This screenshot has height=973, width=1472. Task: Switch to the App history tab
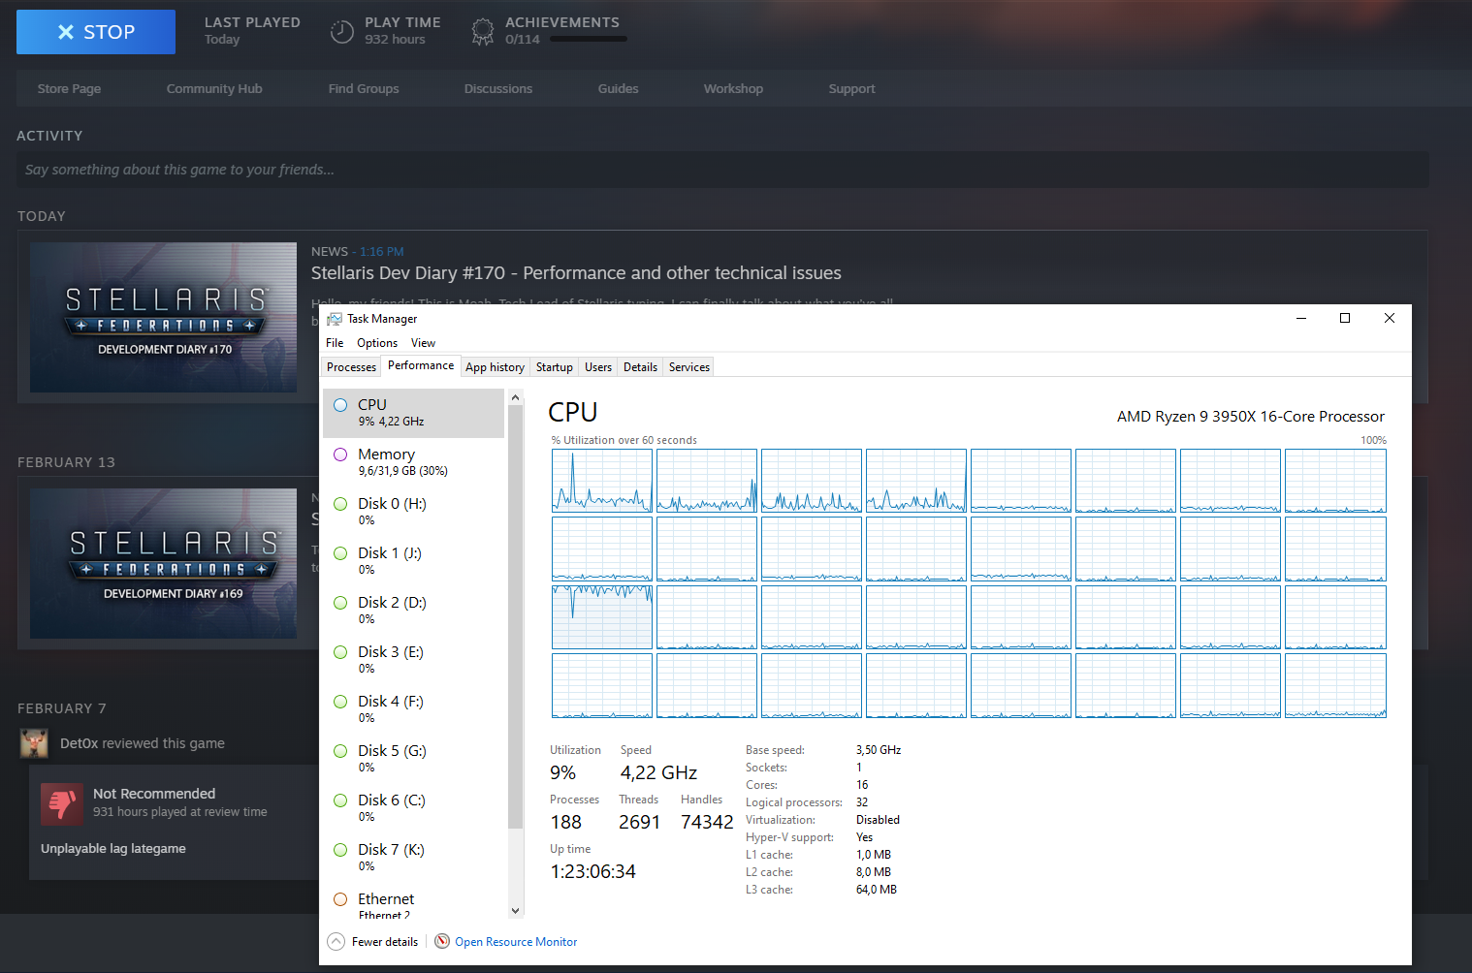[x=495, y=367]
